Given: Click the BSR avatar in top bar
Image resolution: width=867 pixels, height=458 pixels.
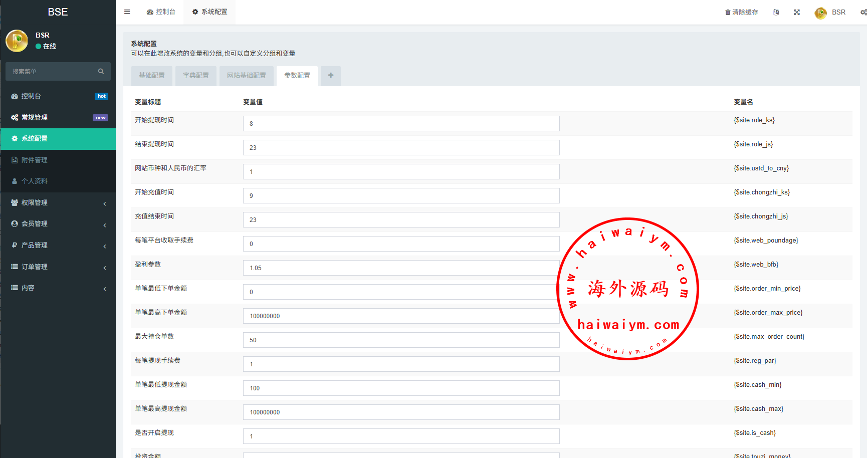Looking at the screenshot, I should click(820, 13).
